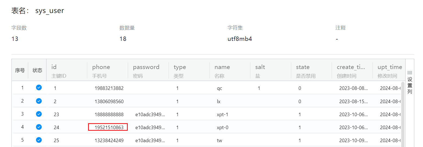
Task: Click the create_time column header
Action: click(x=351, y=67)
